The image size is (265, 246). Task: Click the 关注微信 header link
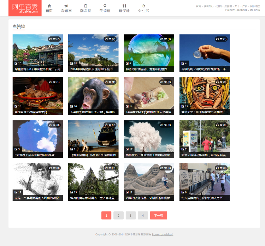(x=229, y=10)
